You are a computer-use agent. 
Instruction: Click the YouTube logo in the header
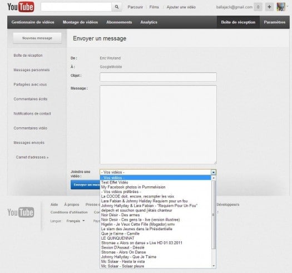21,7
